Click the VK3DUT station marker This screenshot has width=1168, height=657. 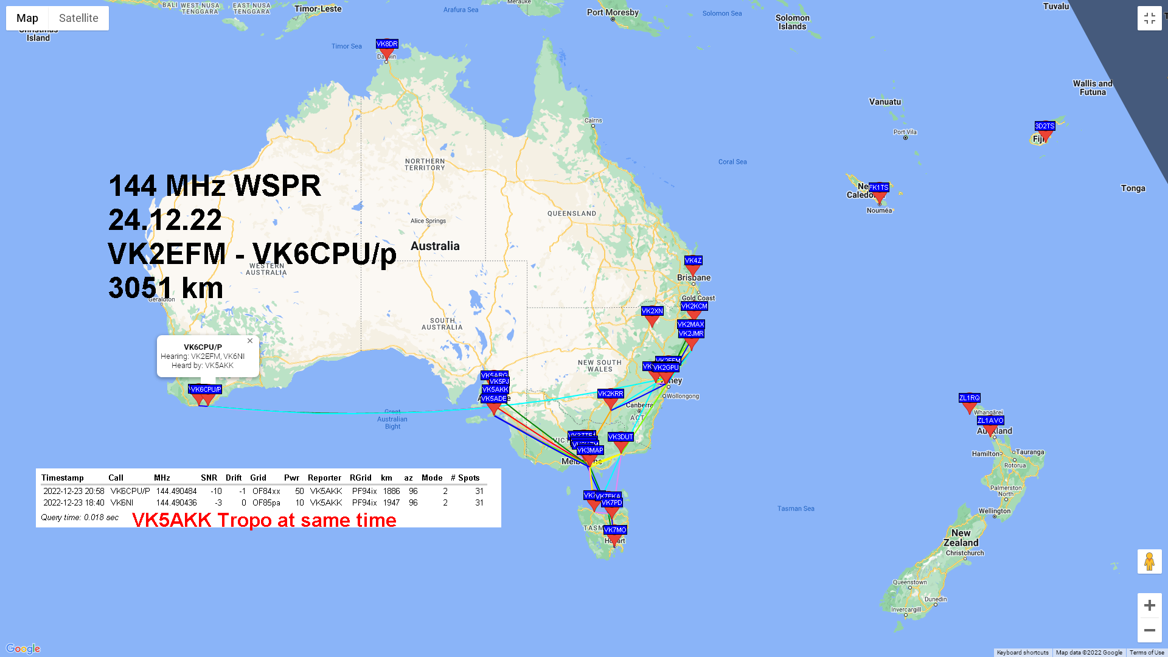click(620, 446)
